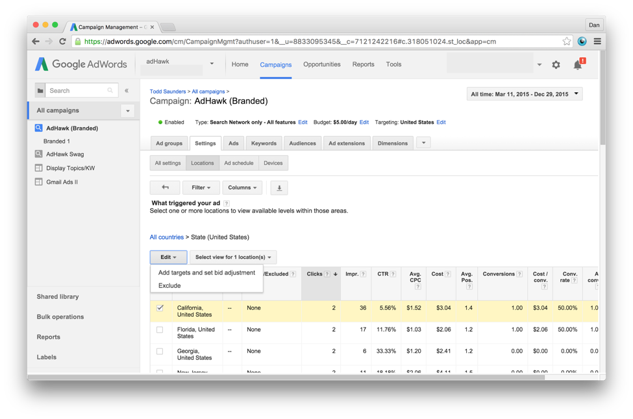Reload the page with the refresh icon
633x419 pixels.
click(62, 41)
